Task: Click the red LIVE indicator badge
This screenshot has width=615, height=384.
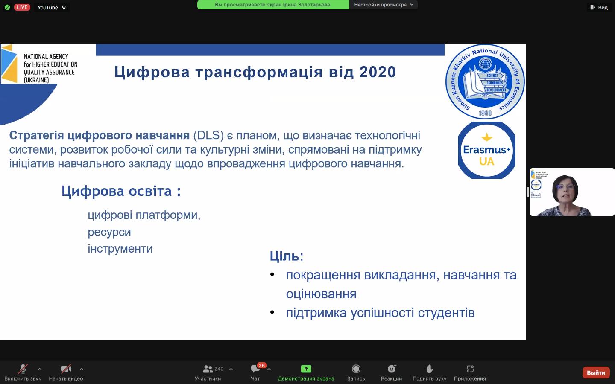Action: coord(22,7)
